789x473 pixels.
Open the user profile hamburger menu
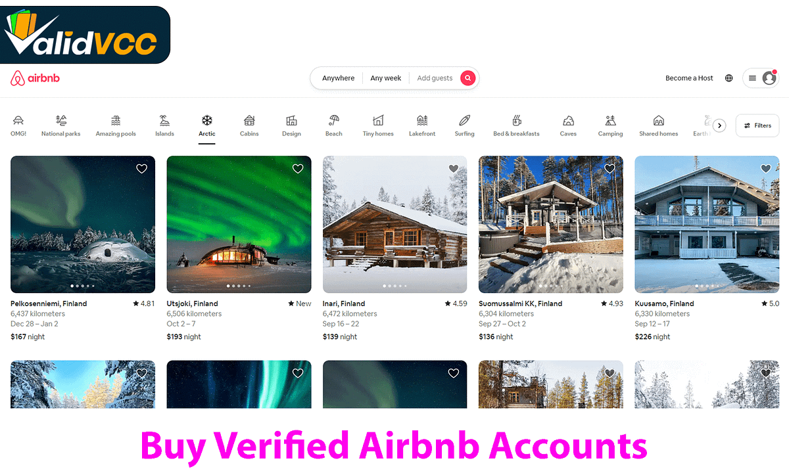pyautogui.click(x=761, y=78)
